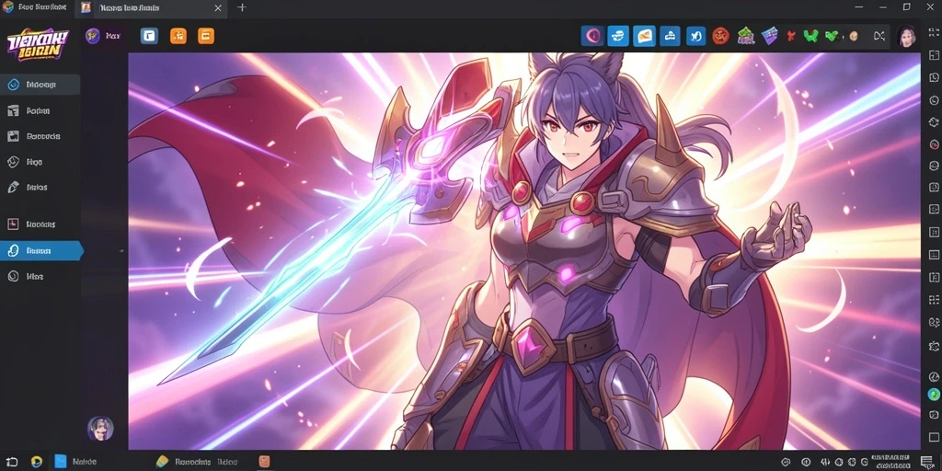Open the user profile avatar at top right

coord(906,36)
